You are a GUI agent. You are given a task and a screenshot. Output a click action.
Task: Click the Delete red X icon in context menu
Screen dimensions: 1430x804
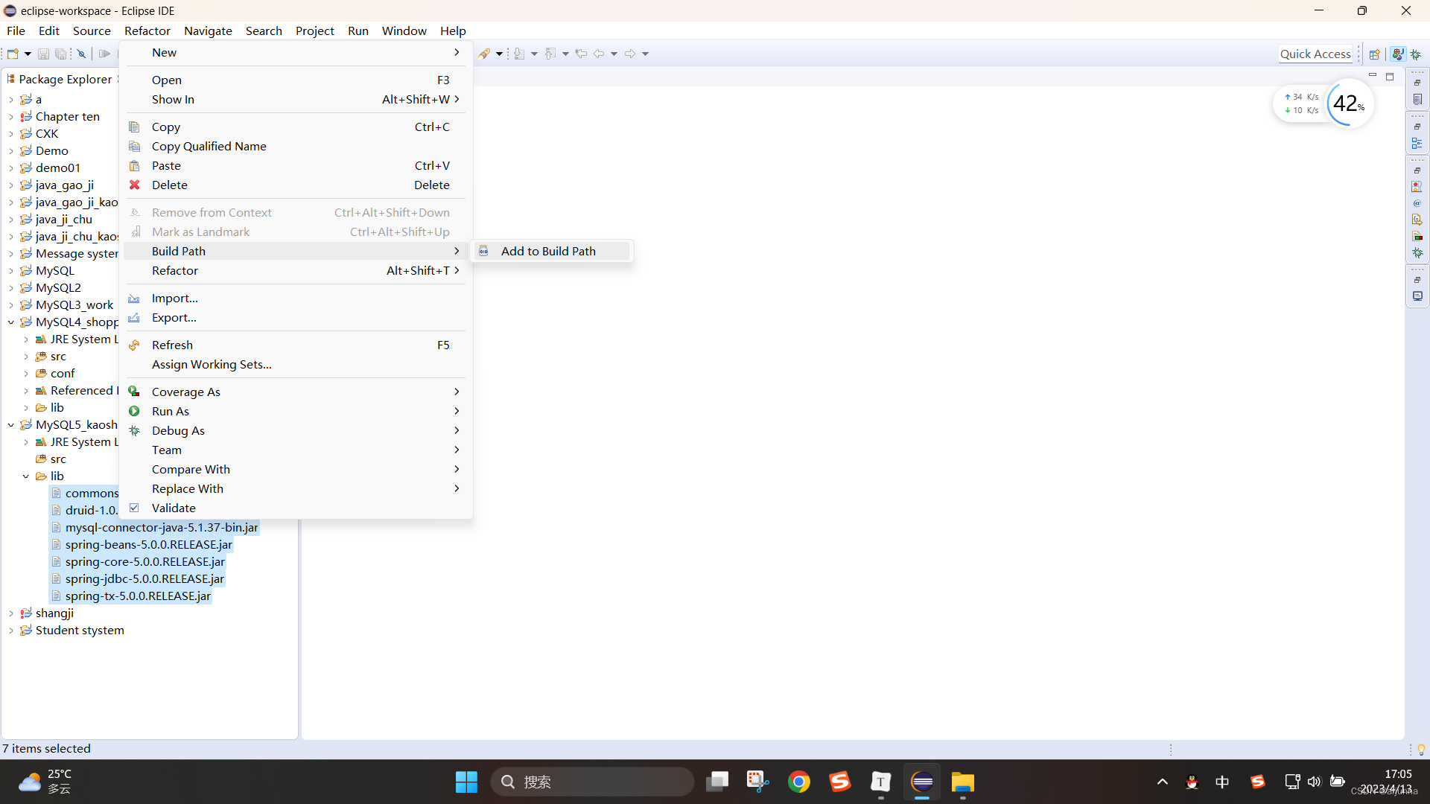135,185
